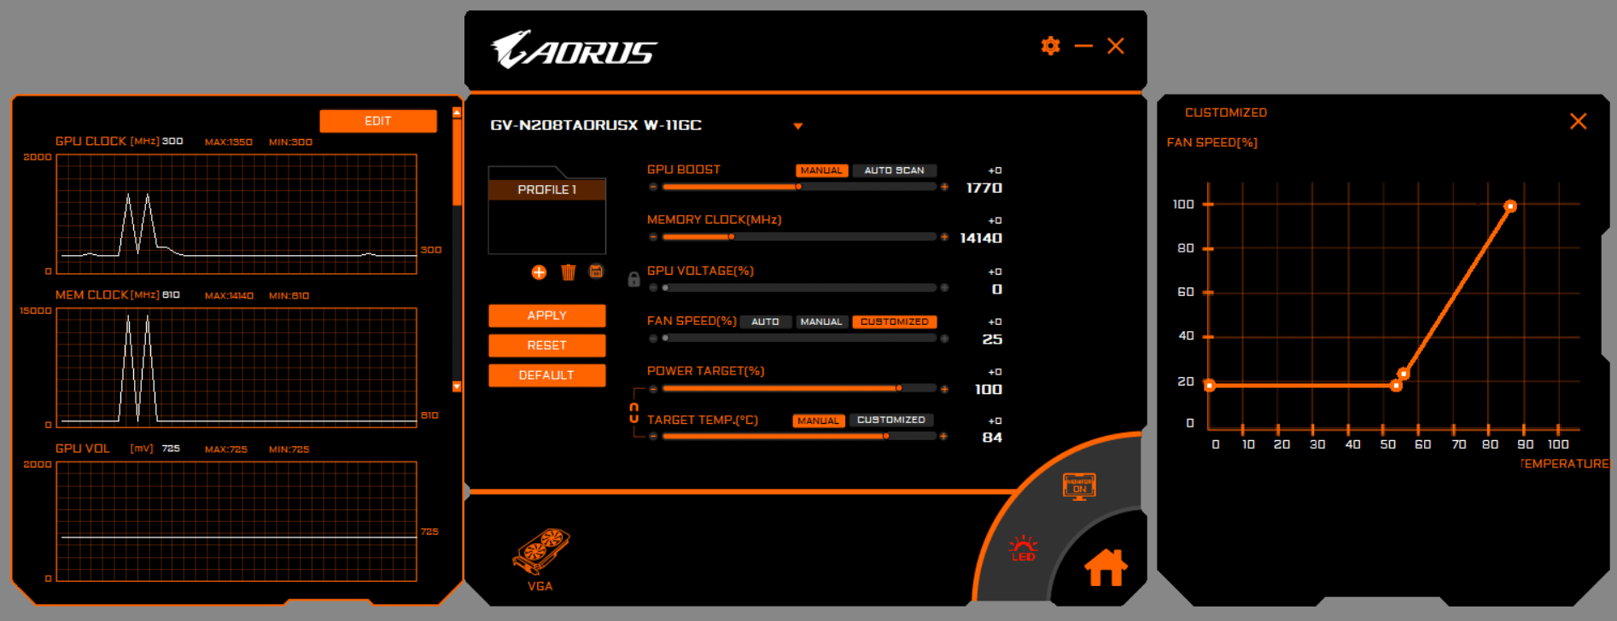Viewport: 1617px width, 621px height.
Task: Add a new profile with plus icon
Action: (x=539, y=272)
